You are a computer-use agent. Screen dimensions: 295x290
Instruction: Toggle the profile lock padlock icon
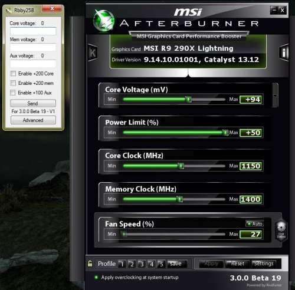tap(90, 263)
